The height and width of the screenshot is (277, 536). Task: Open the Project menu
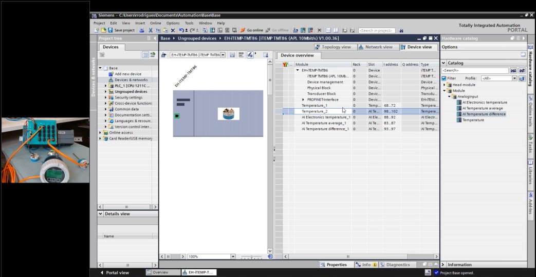point(99,23)
